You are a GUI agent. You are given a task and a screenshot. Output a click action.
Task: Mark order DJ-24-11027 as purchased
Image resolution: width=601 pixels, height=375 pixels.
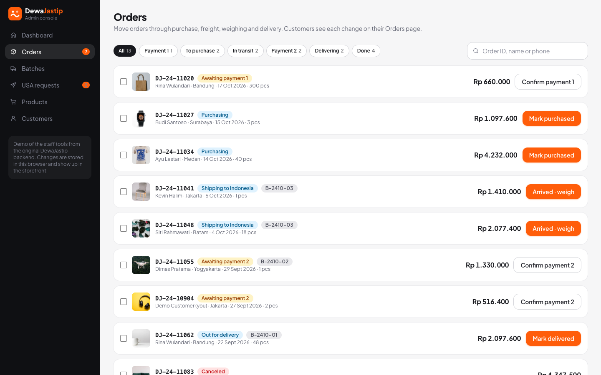(x=552, y=118)
